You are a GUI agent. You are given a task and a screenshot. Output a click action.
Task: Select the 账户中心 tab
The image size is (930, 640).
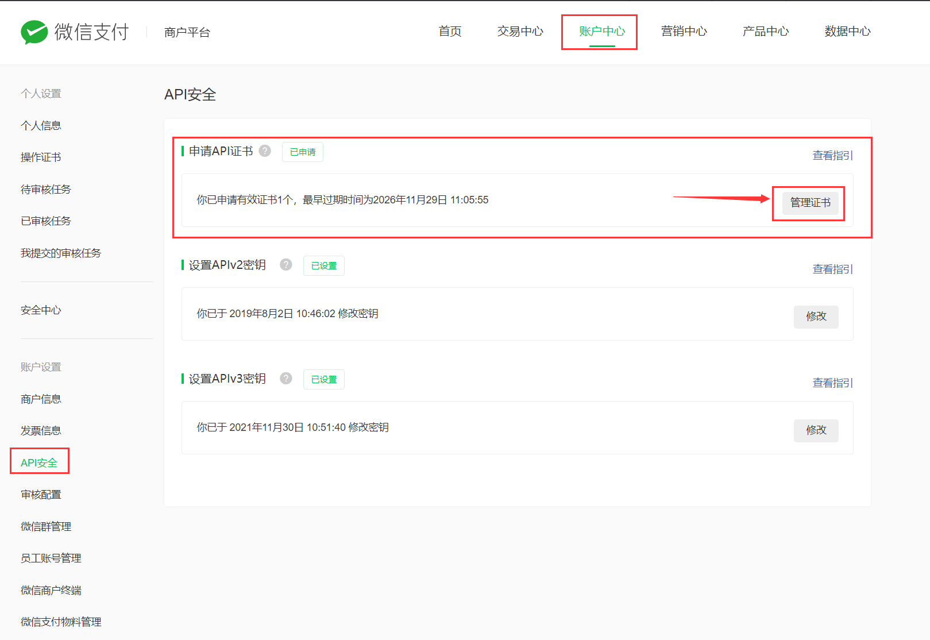602,32
